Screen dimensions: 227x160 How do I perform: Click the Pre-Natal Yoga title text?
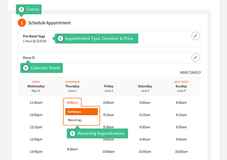pos(34,36)
